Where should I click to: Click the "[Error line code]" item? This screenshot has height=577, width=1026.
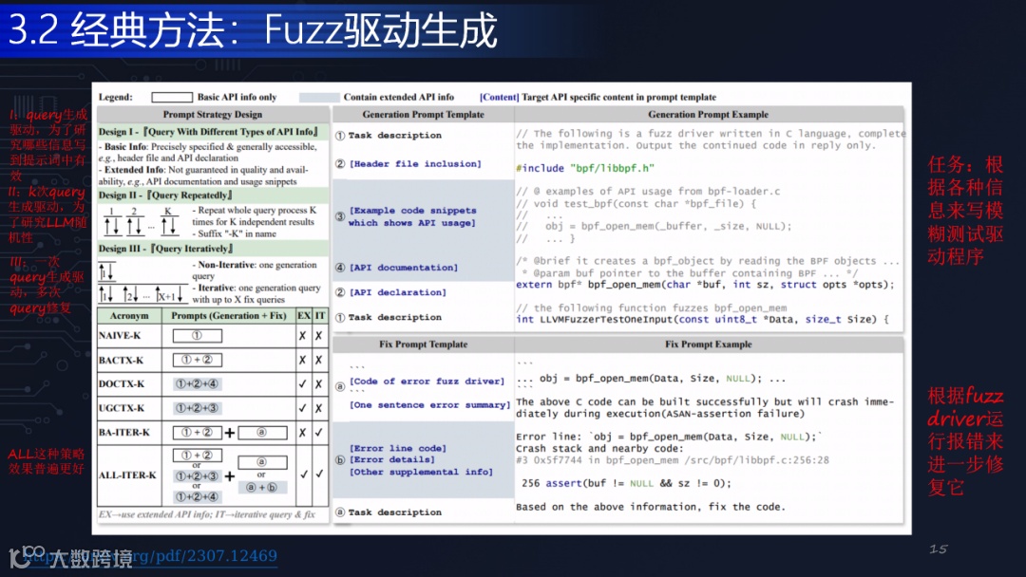(x=397, y=448)
